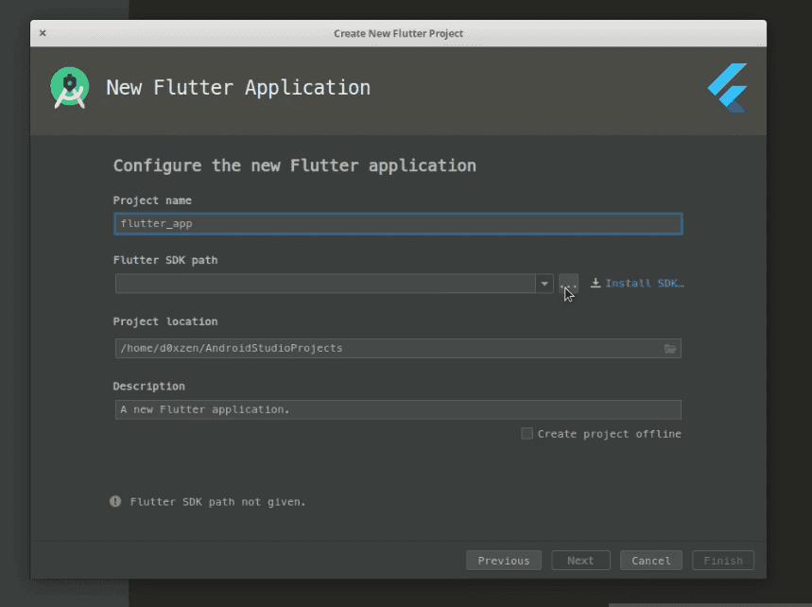Viewport: 812px width, 607px height.
Task: Click the 'Create project offline' label text
Action: point(609,434)
